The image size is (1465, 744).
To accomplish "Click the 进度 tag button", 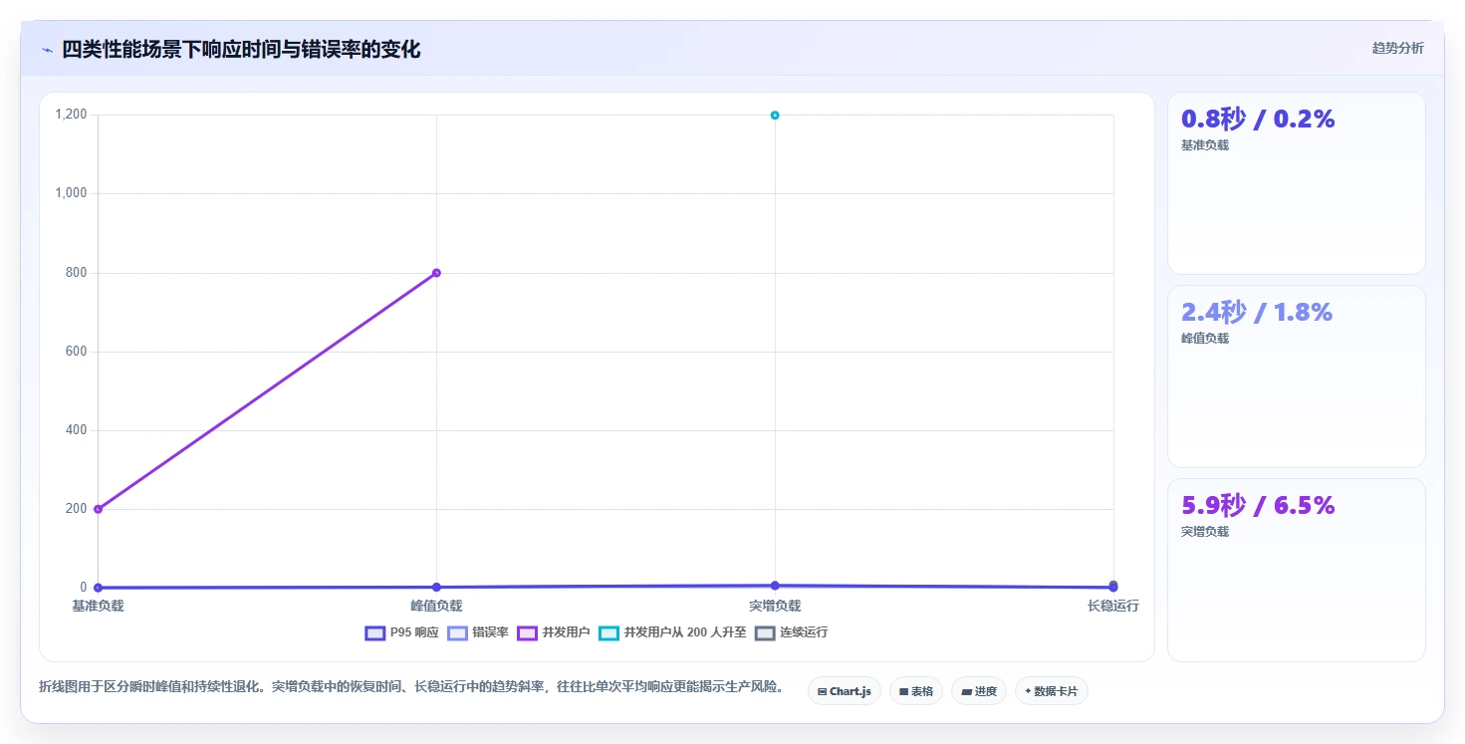I will [x=979, y=691].
